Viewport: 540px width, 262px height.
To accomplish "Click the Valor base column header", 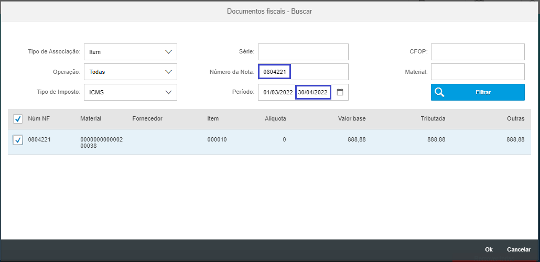I will coord(352,118).
